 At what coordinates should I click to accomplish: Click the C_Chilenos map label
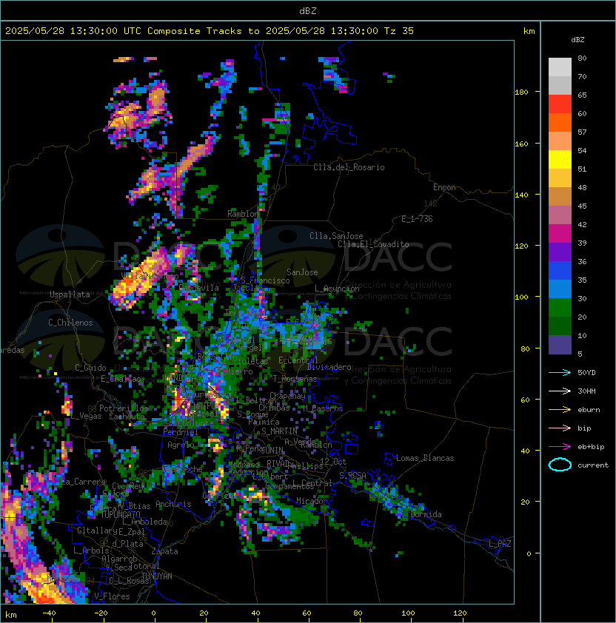[70, 323]
